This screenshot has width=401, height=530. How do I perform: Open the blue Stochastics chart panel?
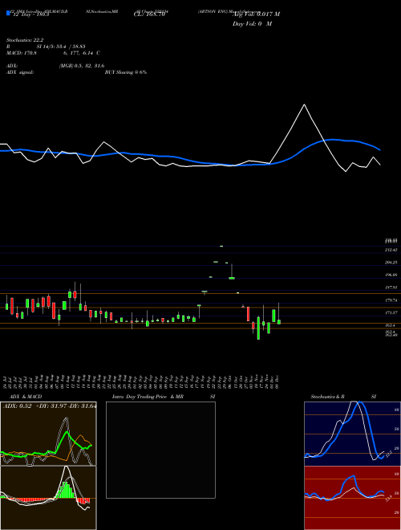(352, 434)
